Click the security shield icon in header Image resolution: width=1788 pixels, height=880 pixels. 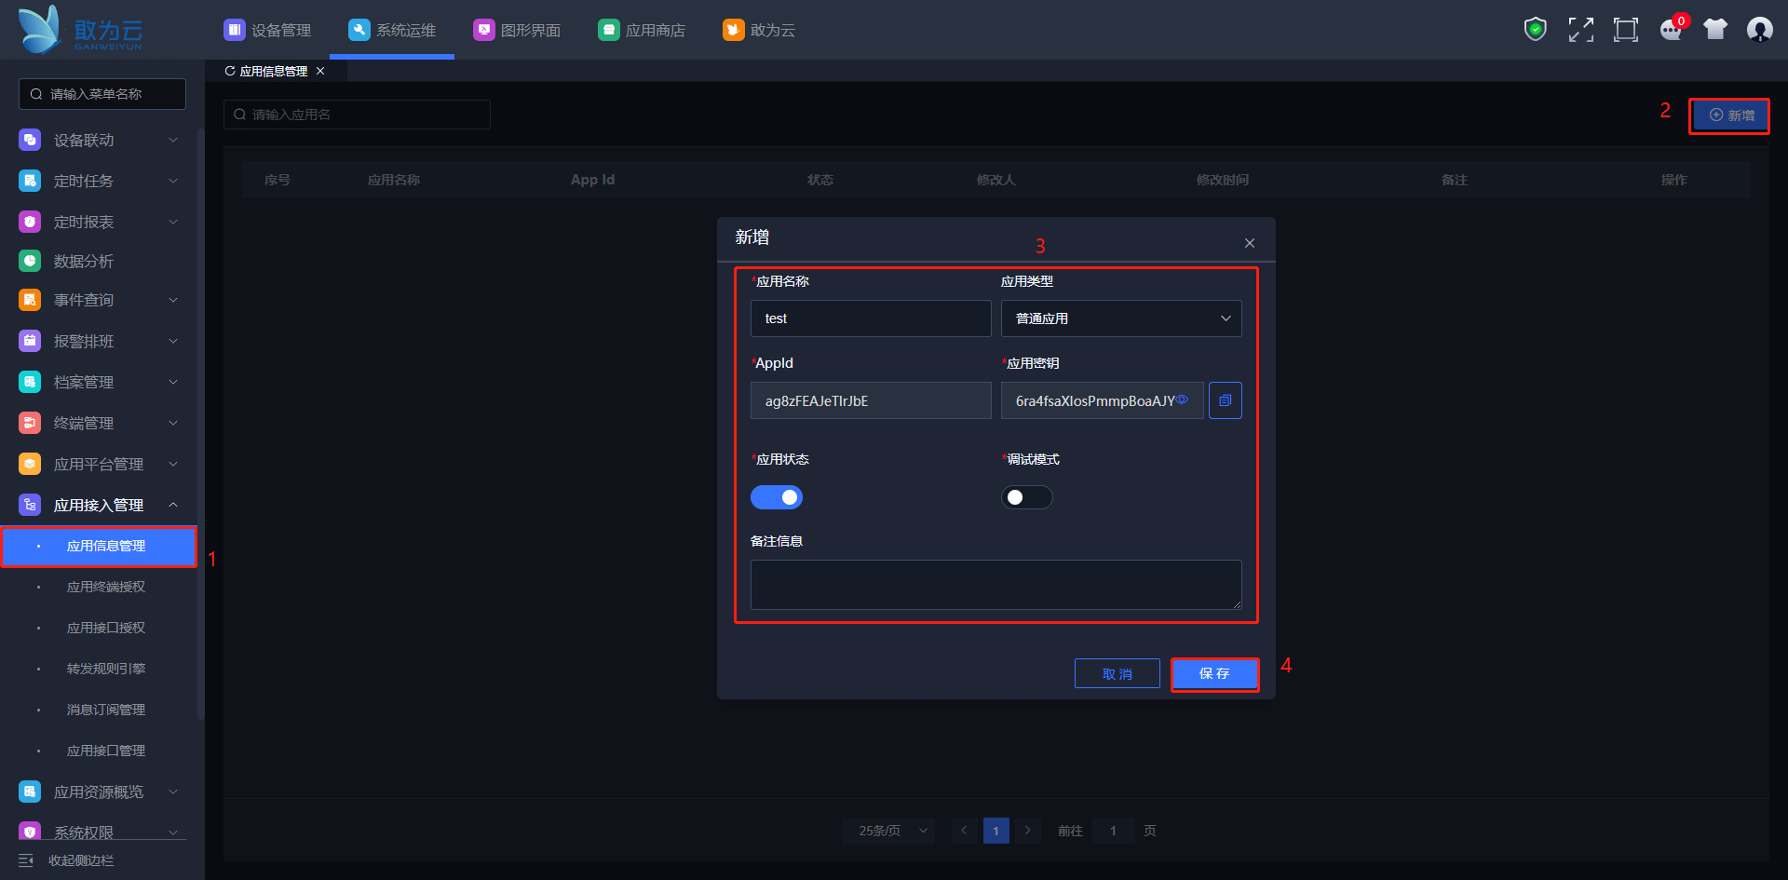[1536, 30]
